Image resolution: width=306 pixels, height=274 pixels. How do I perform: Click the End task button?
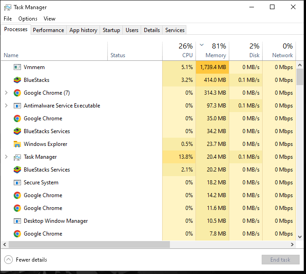(280, 259)
